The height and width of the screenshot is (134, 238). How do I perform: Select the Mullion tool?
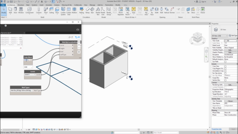click(74, 10)
